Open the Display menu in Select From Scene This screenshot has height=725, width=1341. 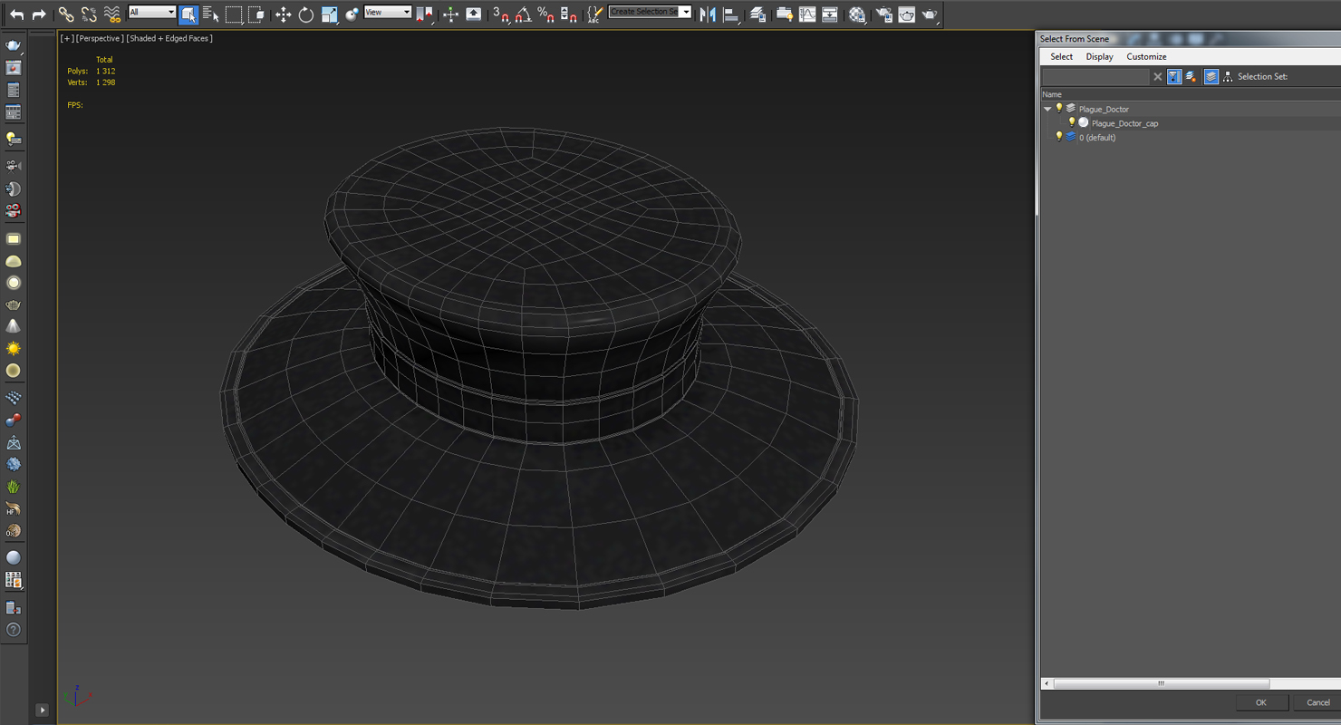[x=1099, y=56]
